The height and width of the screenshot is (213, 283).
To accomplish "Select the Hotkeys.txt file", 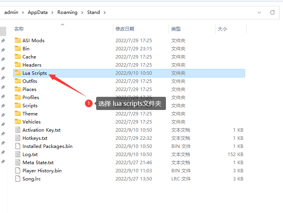I will point(35,138).
